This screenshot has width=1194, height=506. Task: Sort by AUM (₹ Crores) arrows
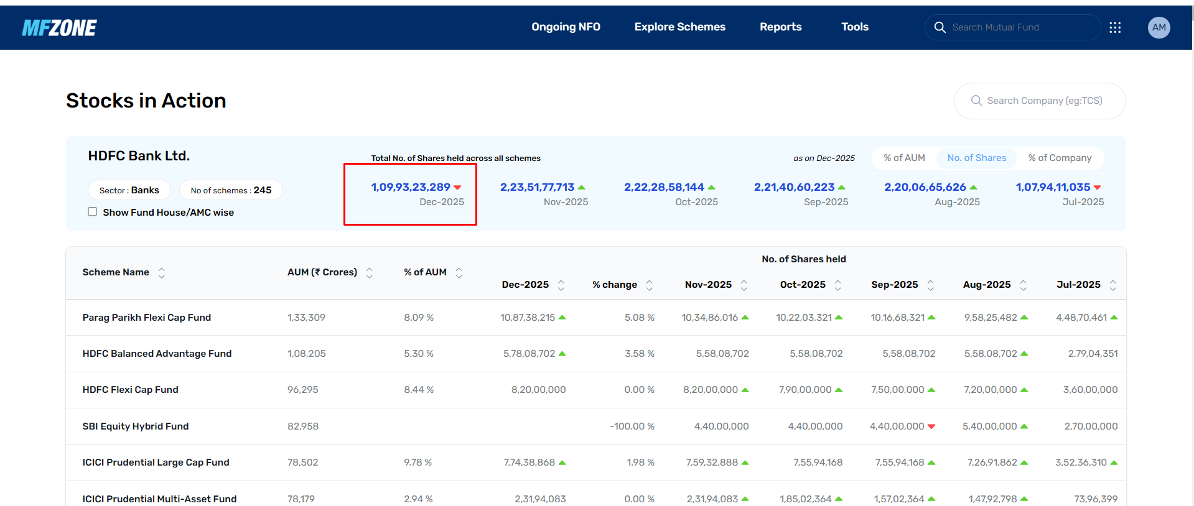pos(370,273)
